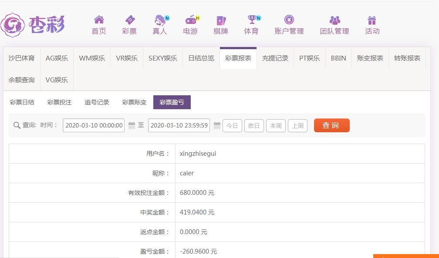The width and height of the screenshot is (439, 258).
Task: Switch to the VR娱乐 tab
Action: click(x=127, y=58)
